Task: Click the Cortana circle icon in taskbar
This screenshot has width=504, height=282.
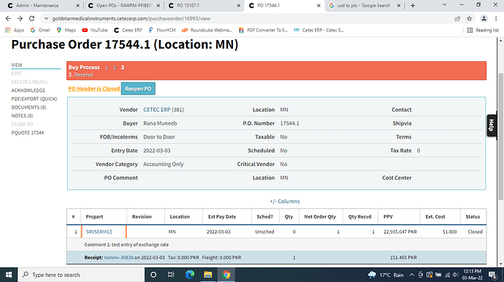Action: pyautogui.click(x=153, y=275)
